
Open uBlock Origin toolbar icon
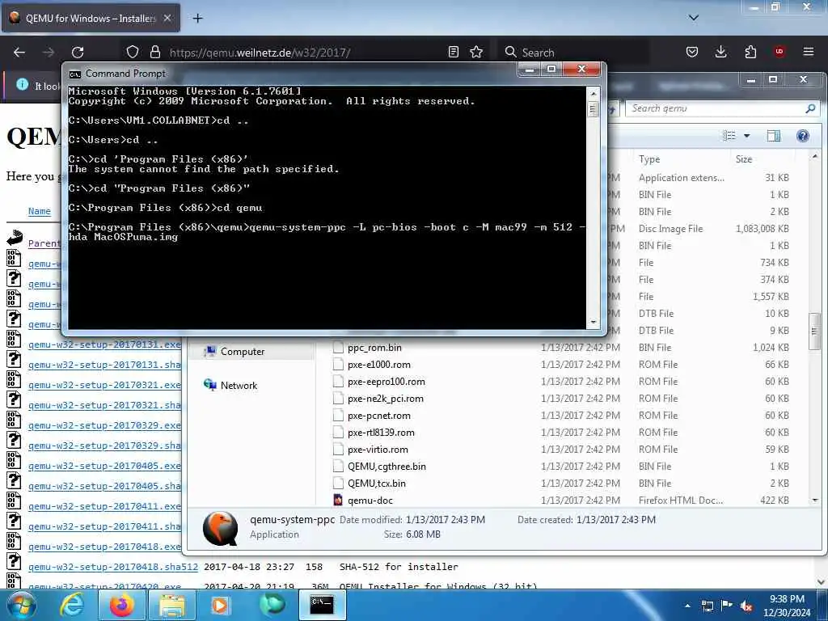coord(779,52)
